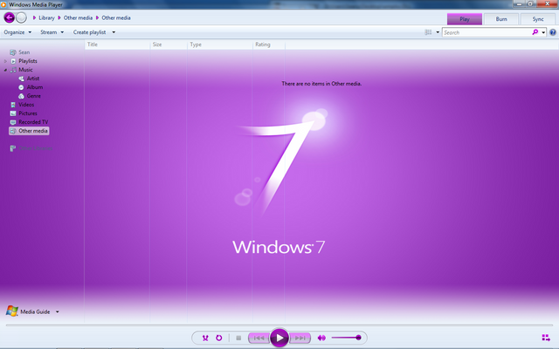Toggle repeat mode in playback controls

pyautogui.click(x=219, y=338)
